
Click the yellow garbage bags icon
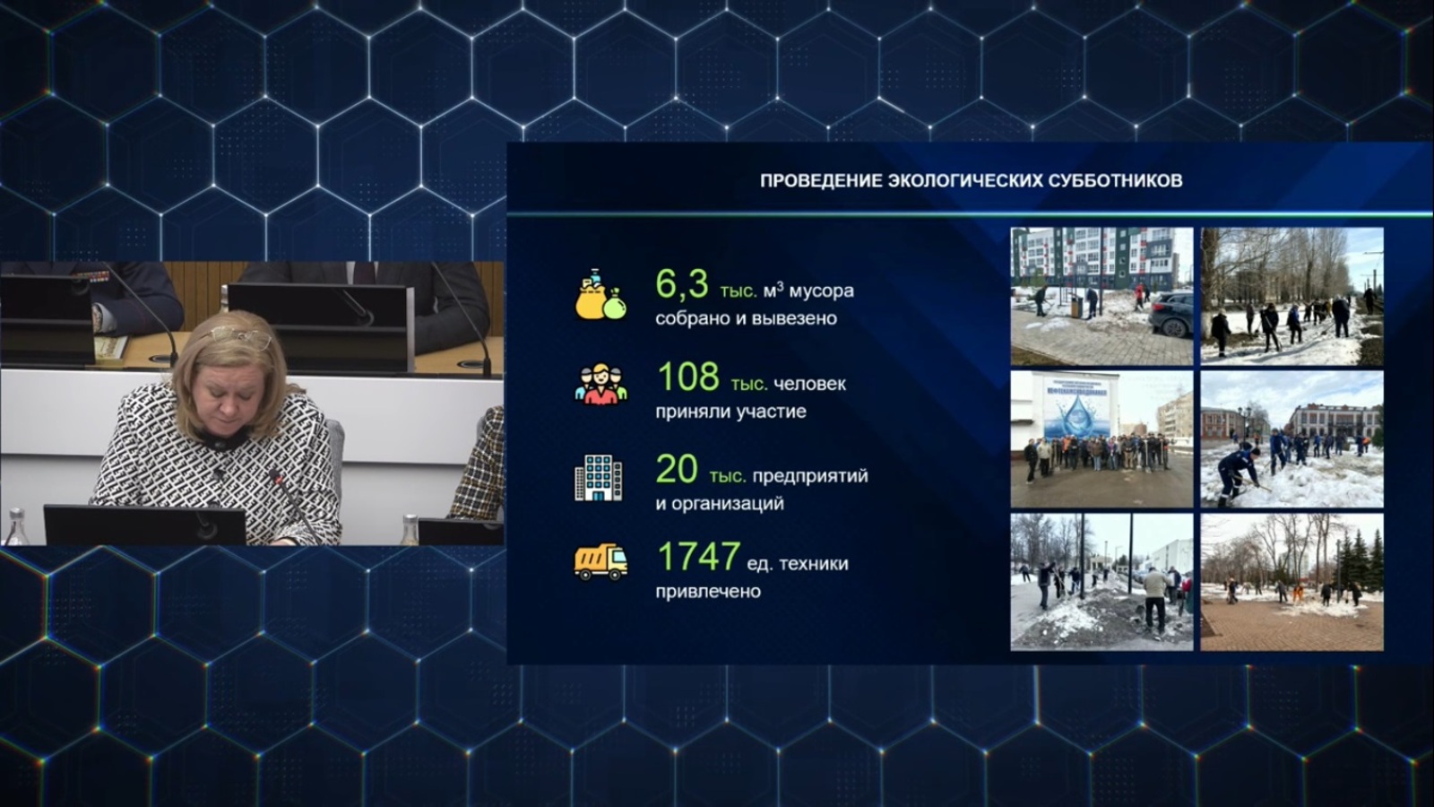pyautogui.click(x=600, y=294)
